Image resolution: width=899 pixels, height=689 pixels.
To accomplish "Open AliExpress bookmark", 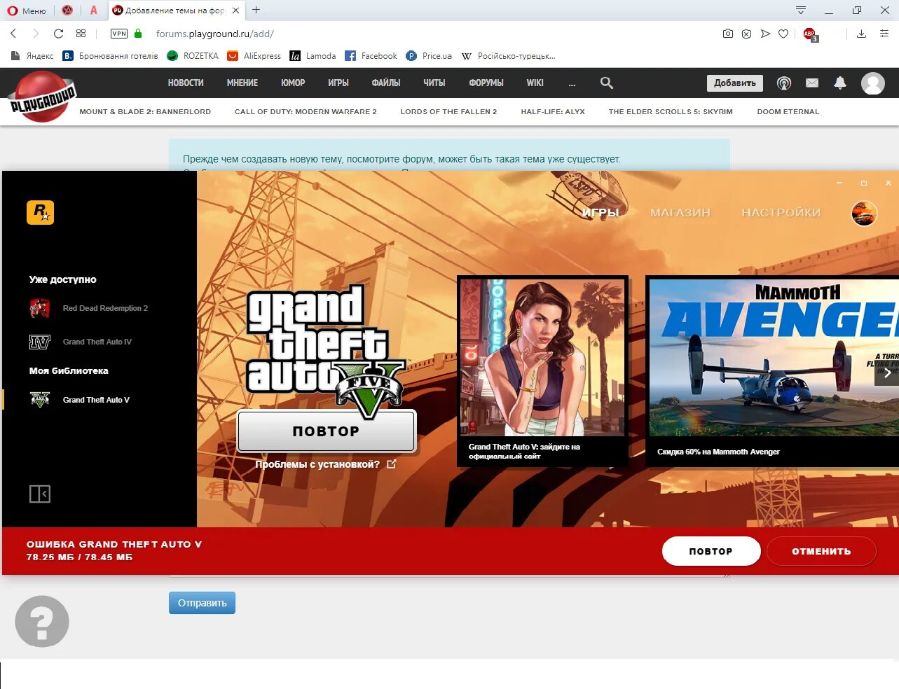I will coord(254,56).
